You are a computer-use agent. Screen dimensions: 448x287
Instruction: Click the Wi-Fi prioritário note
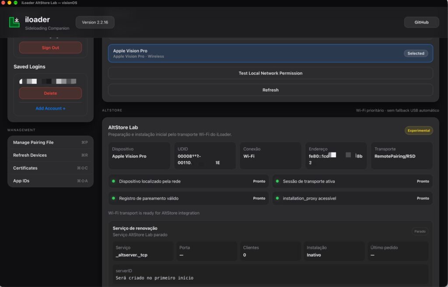point(397,111)
